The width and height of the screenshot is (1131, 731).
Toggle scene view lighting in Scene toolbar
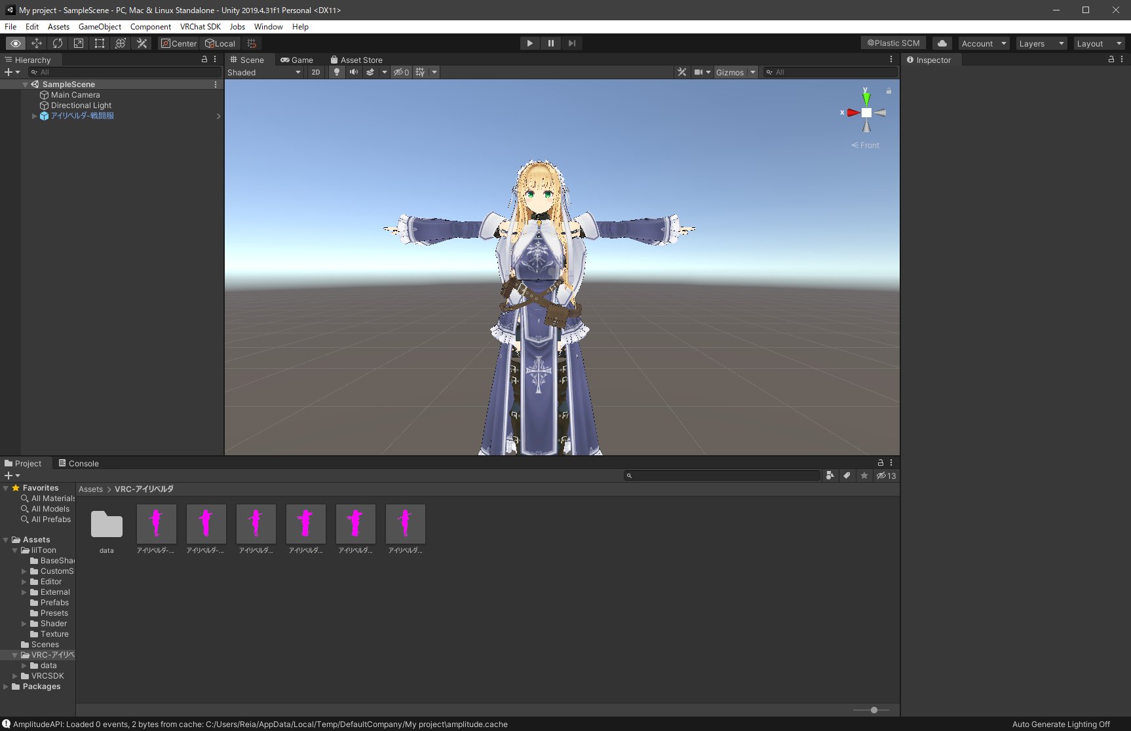pos(336,72)
